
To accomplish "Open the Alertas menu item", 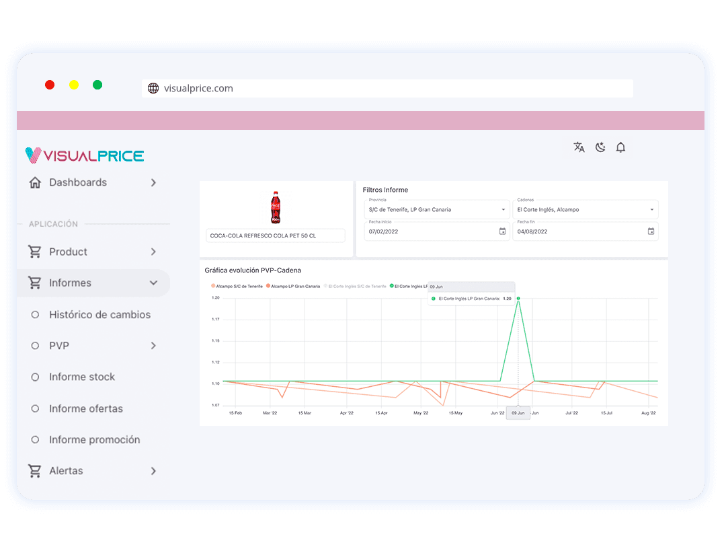I will click(x=93, y=471).
